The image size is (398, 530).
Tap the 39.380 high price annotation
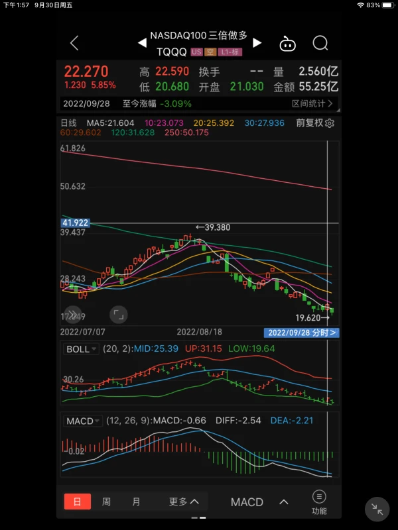coord(213,227)
